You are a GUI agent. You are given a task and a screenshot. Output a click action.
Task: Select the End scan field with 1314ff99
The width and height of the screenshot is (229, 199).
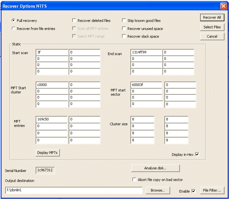tap(146, 52)
